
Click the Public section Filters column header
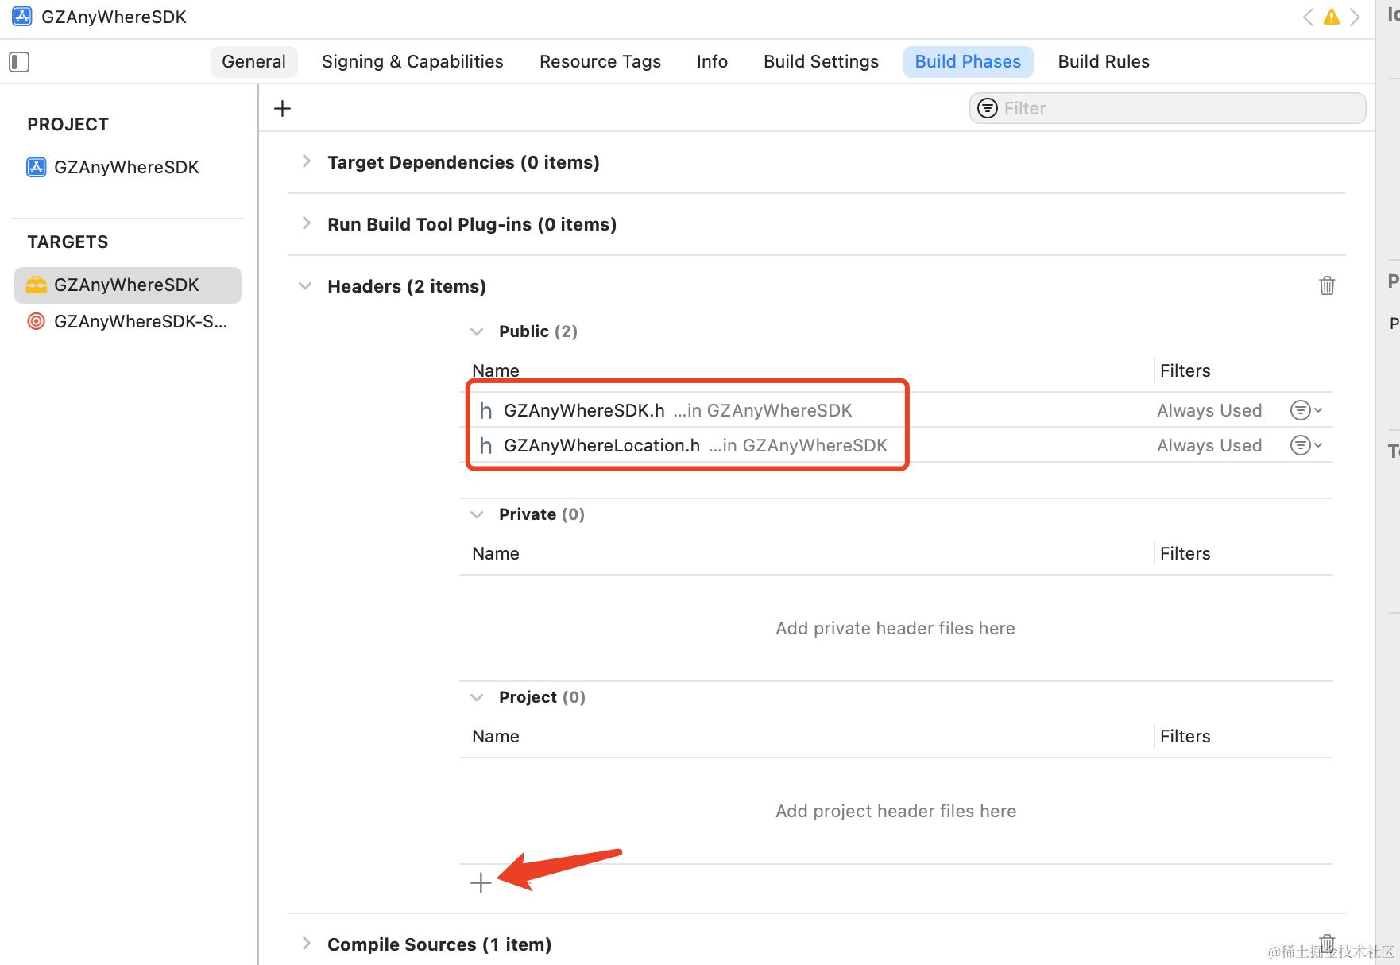[1185, 370]
